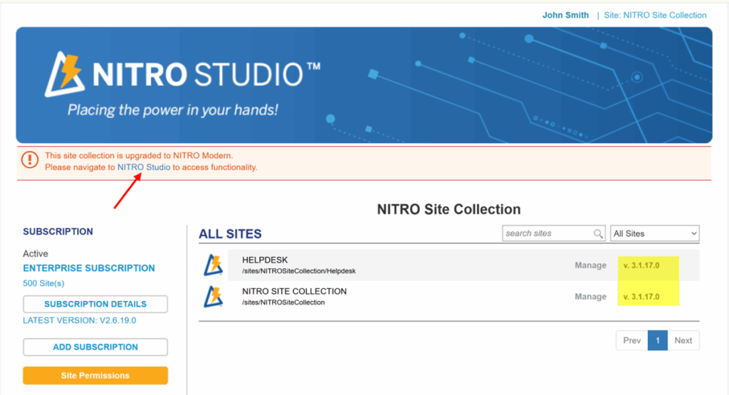Click version v. 3.1.17.0 in HELPDESK row
The height and width of the screenshot is (395, 729).
[641, 265]
